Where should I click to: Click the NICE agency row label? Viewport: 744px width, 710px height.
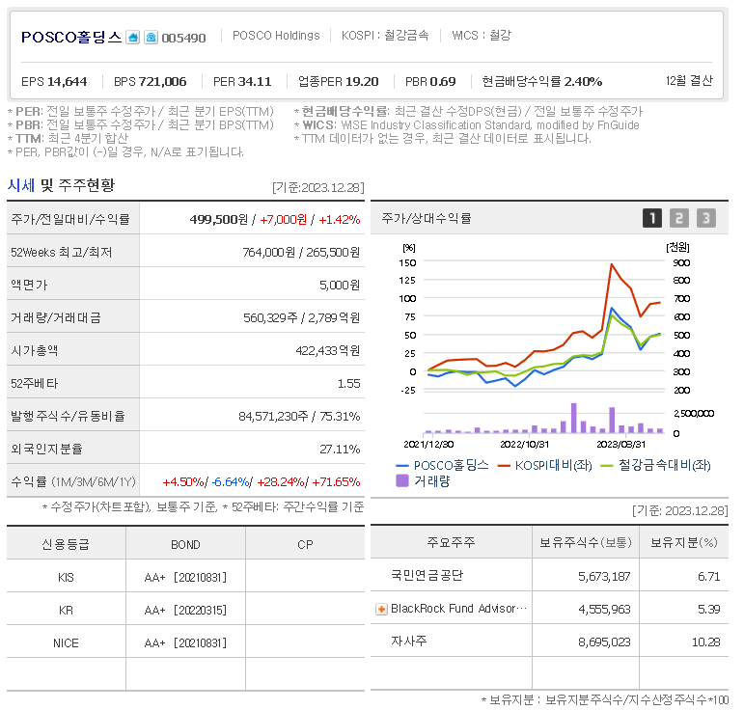pos(66,643)
